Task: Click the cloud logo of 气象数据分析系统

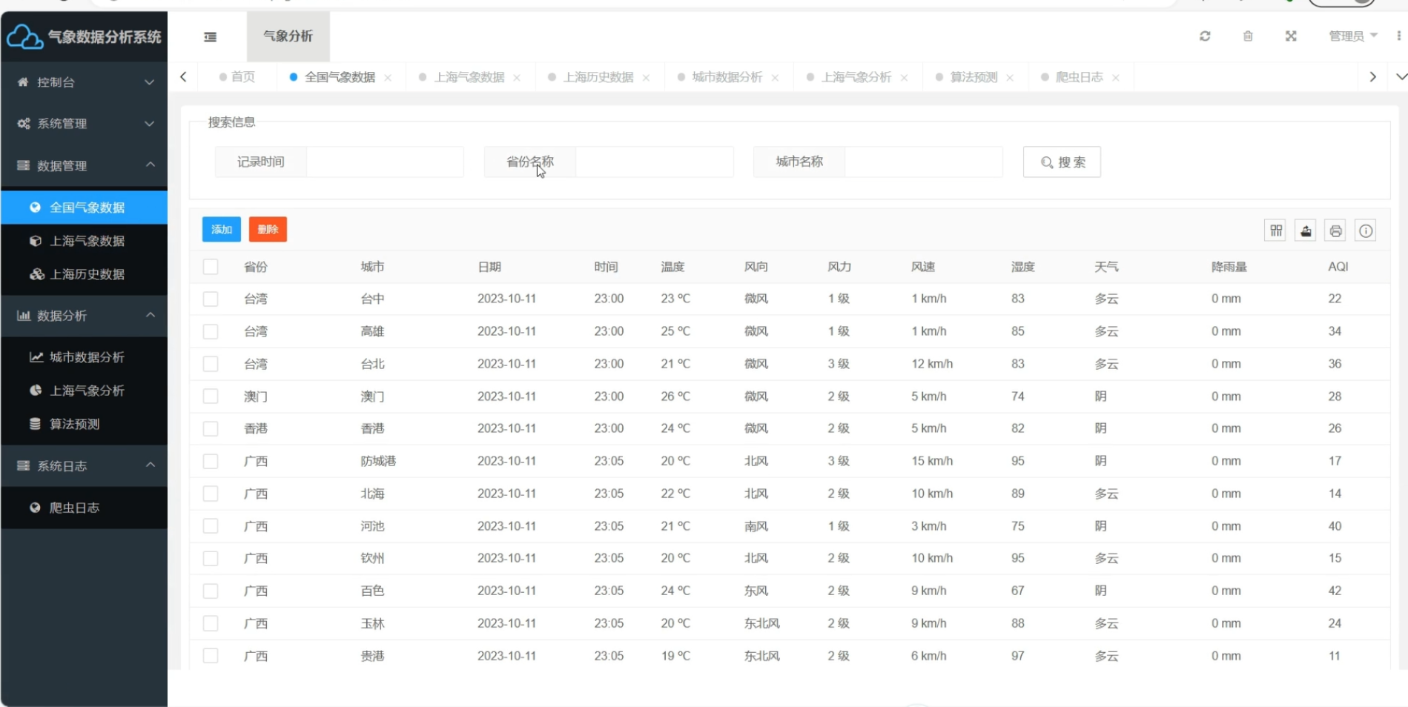Action: click(x=24, y=36)
